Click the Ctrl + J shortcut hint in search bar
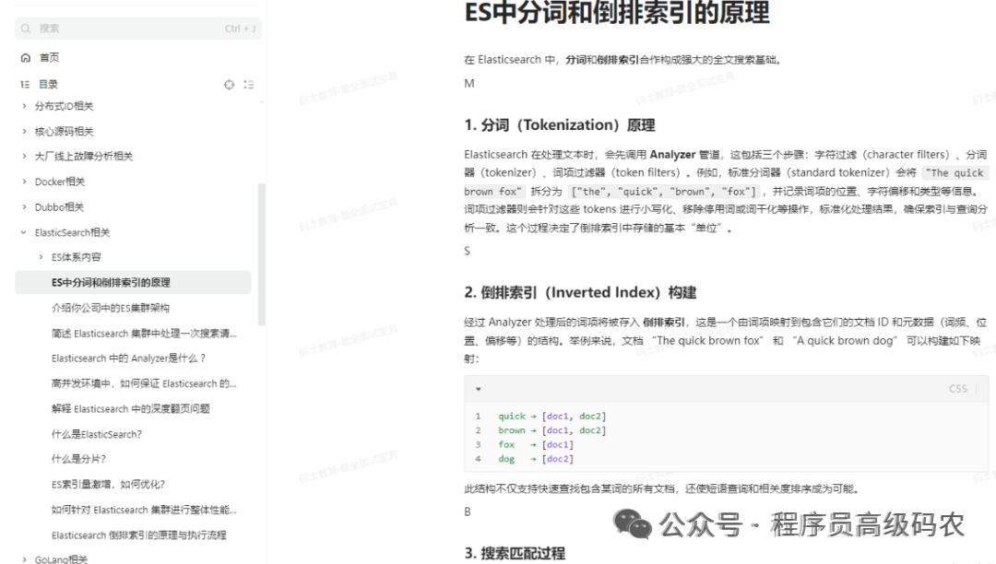 239,28
